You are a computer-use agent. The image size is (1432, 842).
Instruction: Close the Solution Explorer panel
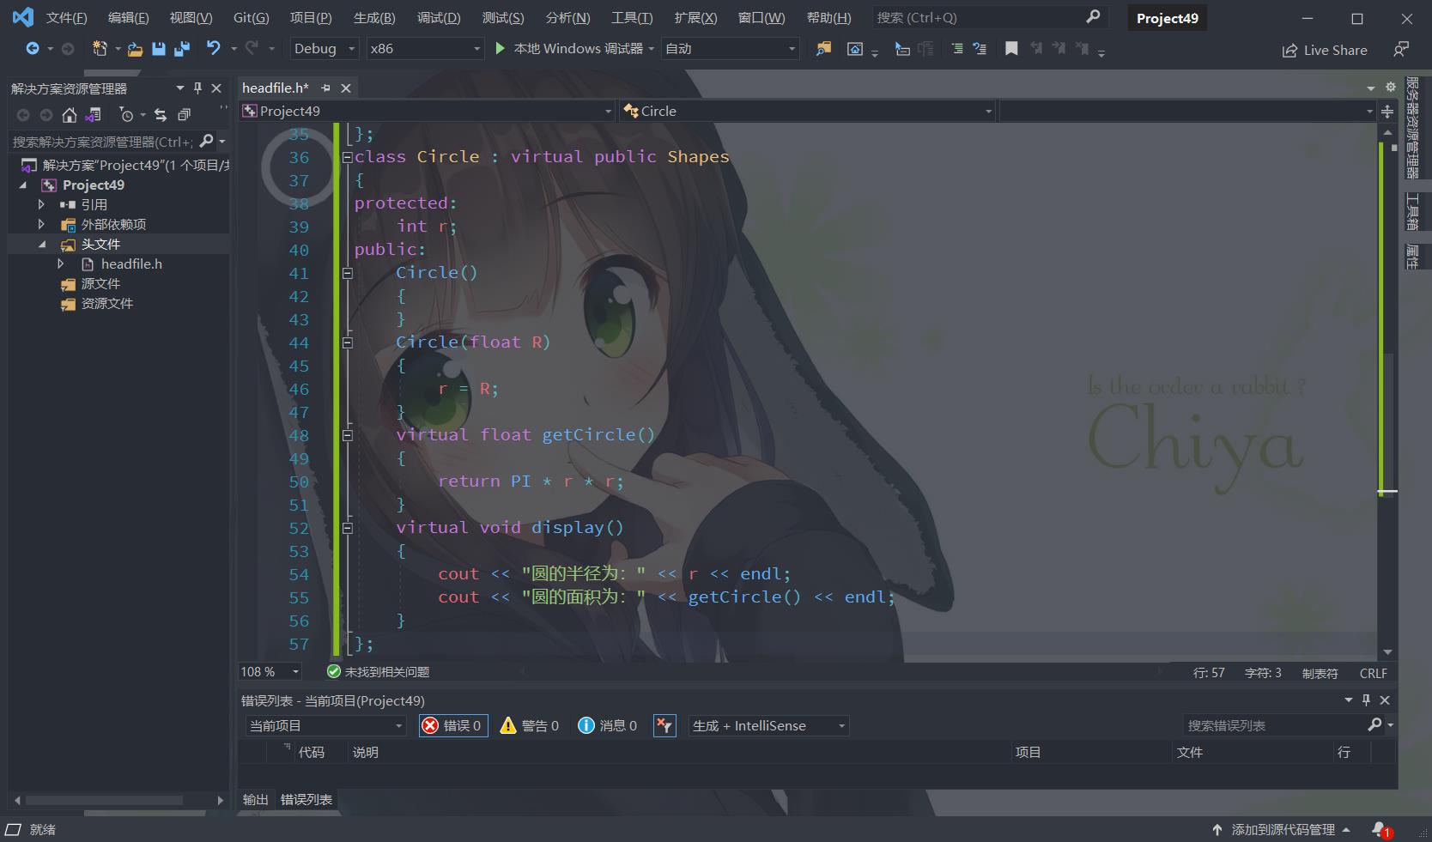pyautogui.click(x=216, y=88)
